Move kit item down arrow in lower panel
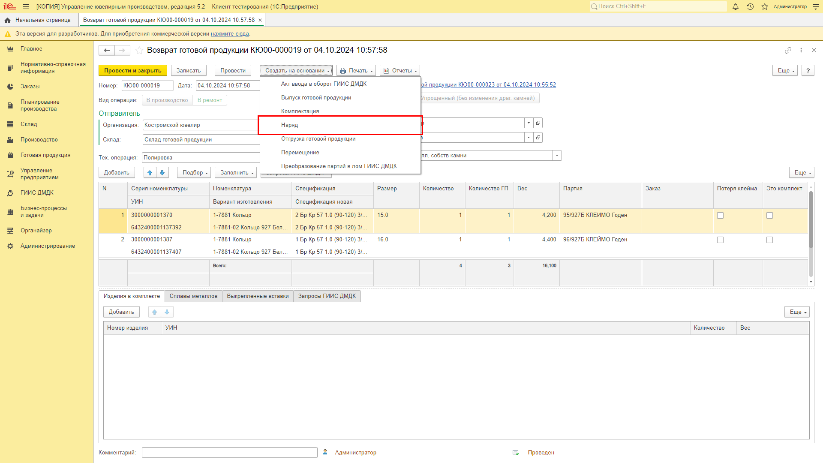Image resolution: width=823 pixels, height=463 pixels. tap(167, 312)
